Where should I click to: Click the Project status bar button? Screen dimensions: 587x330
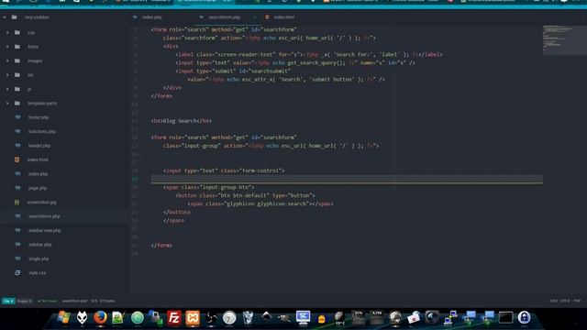(25, 301)
